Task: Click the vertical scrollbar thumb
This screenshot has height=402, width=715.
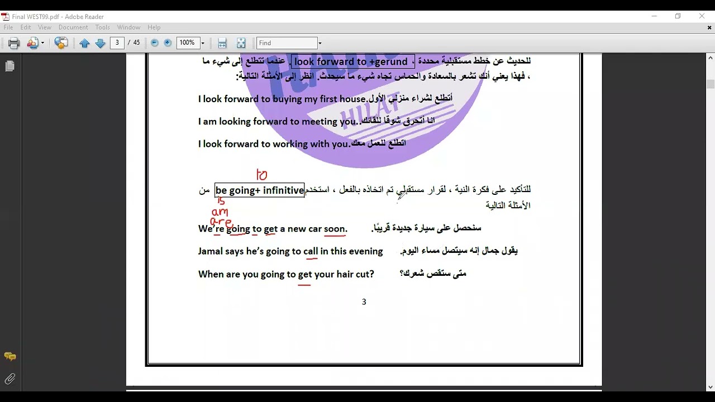Action: 711,84
